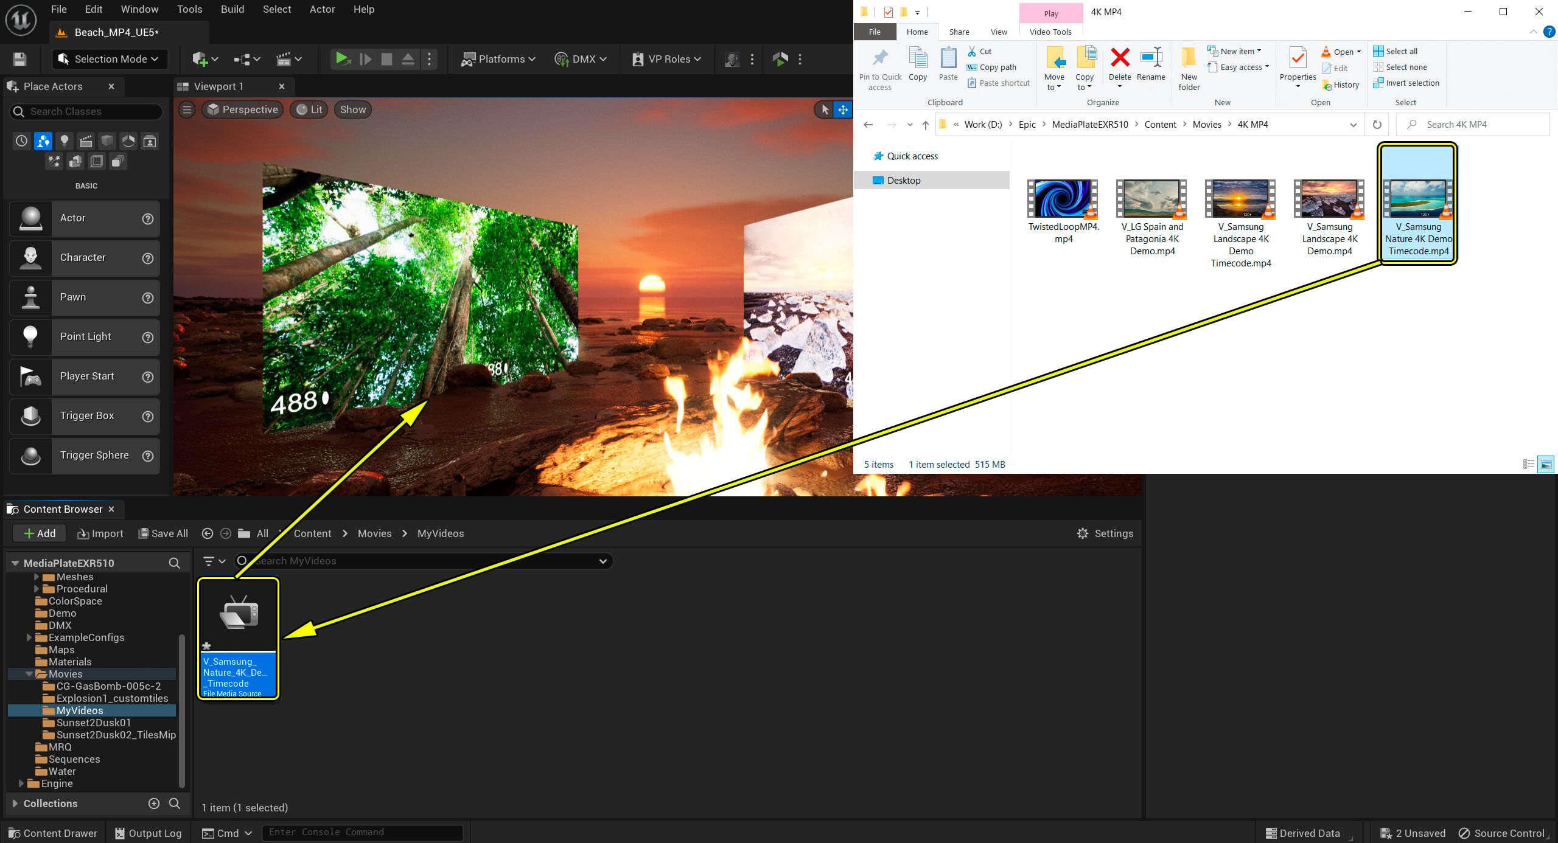Screen dimensions: 1558x843
Task: Open the Cinematics clapperboard icon menu
Action: 287,59
